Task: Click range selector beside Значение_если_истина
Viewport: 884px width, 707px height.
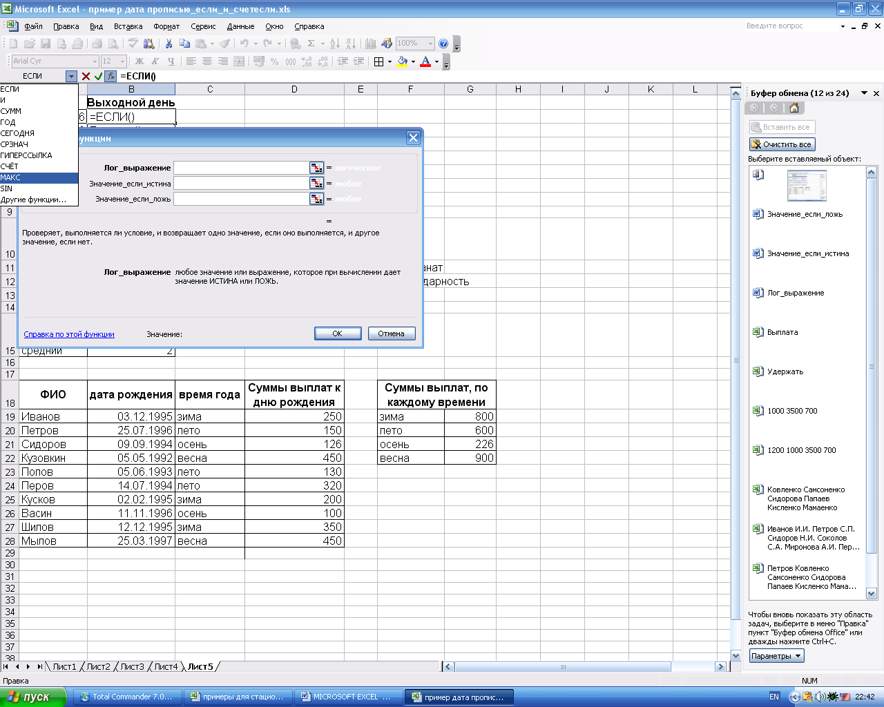Action: point(316,183)
